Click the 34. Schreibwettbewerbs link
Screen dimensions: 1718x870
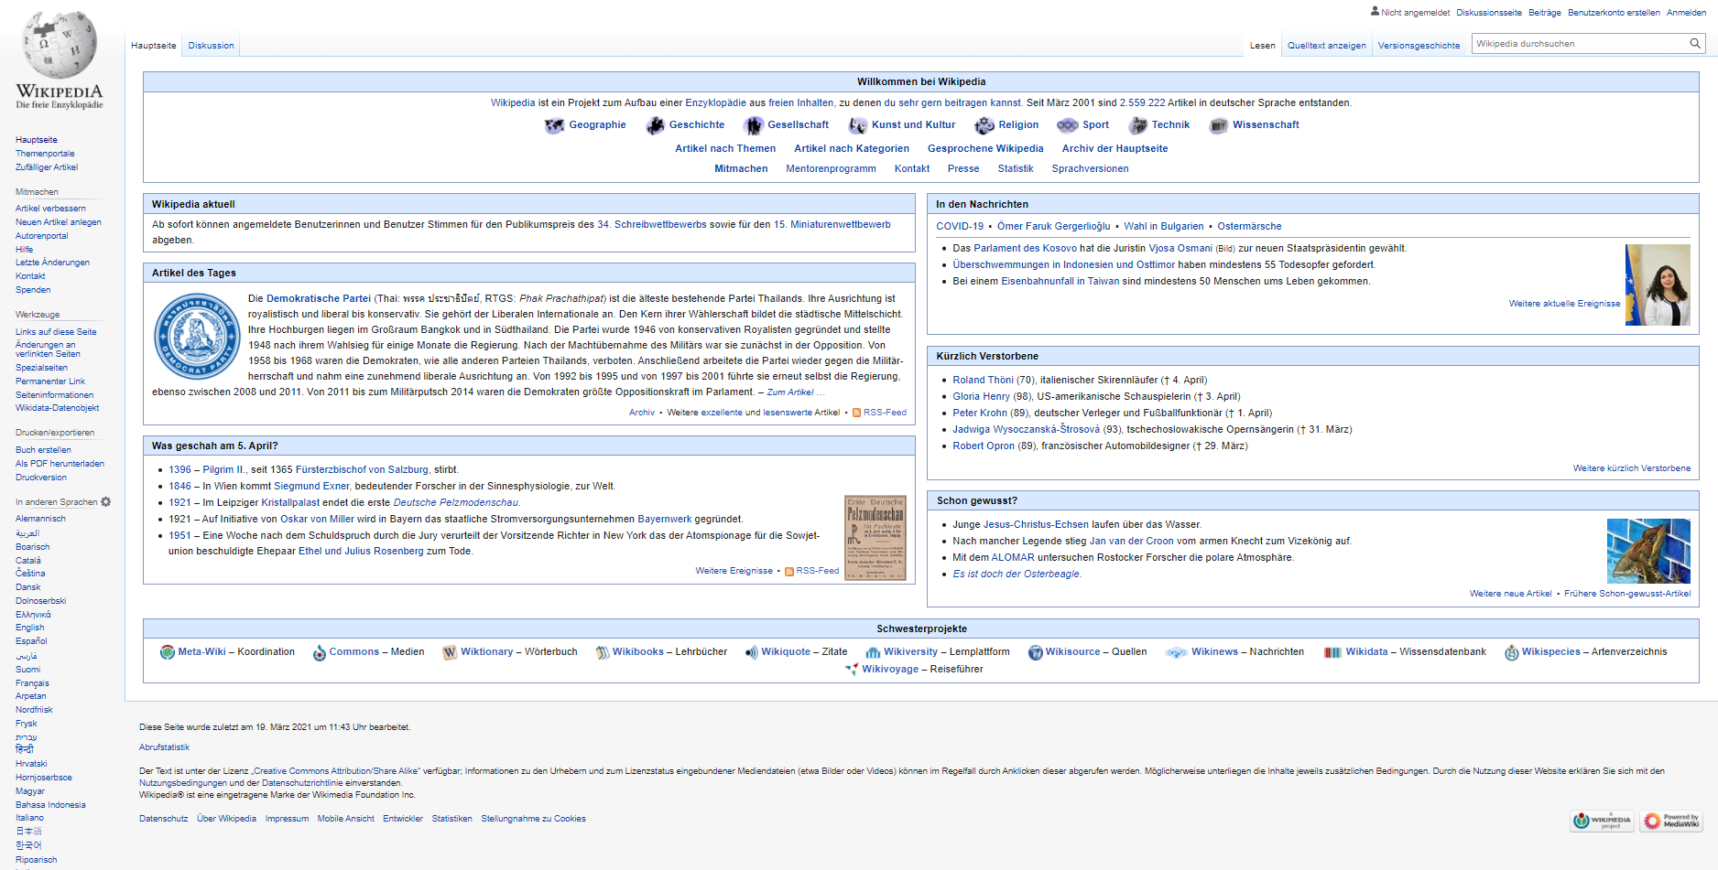pyautogui.click(x=652, y=225)
